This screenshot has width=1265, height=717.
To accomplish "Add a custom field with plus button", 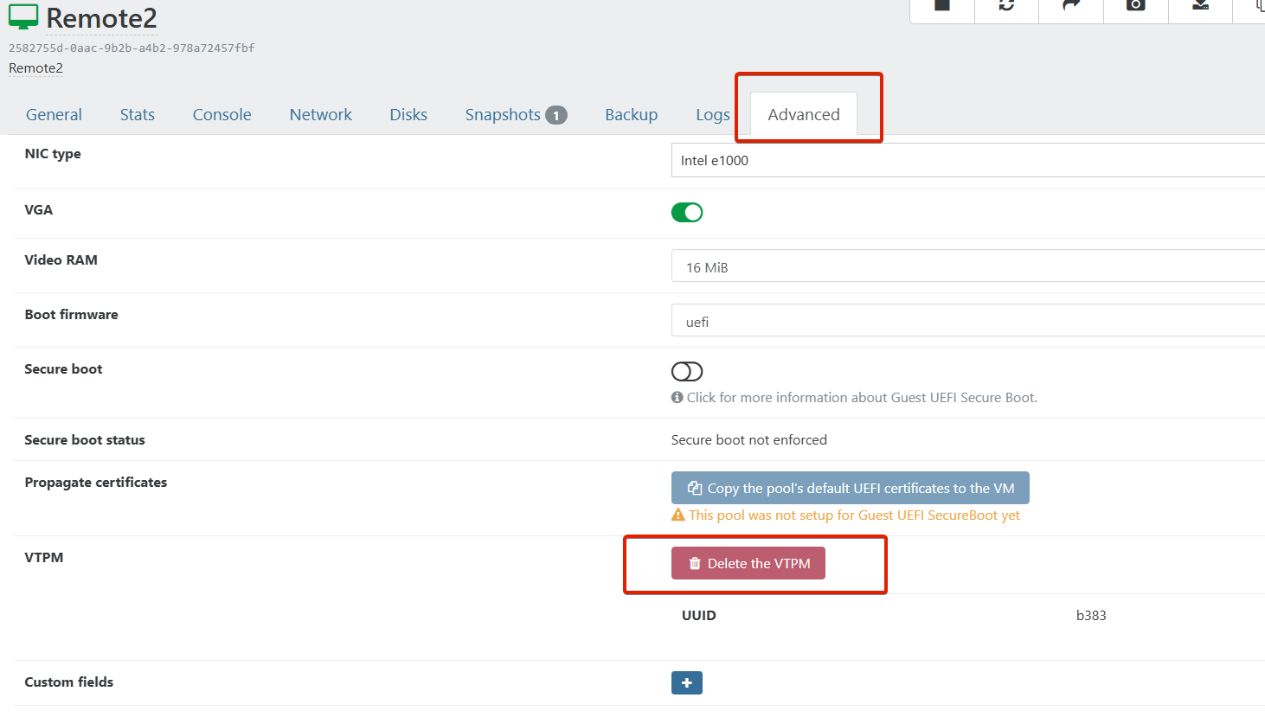I will coord(687,683).
